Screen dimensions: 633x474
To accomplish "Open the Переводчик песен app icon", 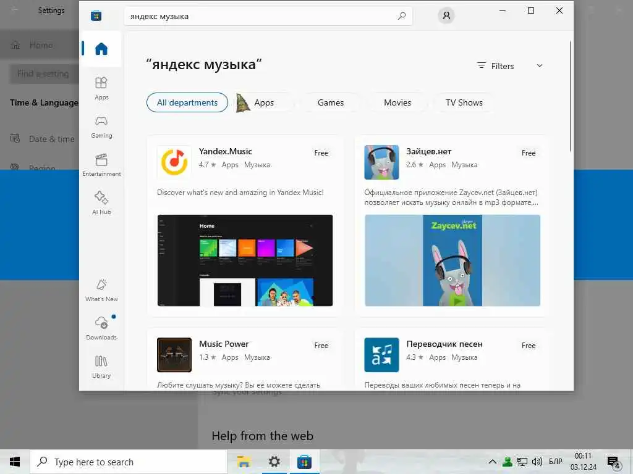I will click(381, 355).
